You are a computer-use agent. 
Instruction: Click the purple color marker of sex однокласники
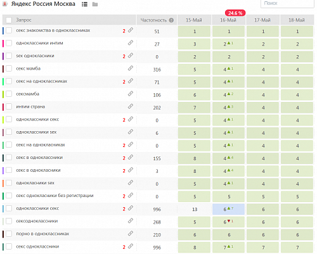(3, 56)
